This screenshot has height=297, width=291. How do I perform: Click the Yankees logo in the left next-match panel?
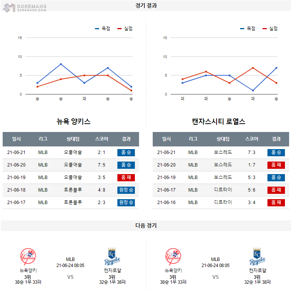click(x=27, y=257)
